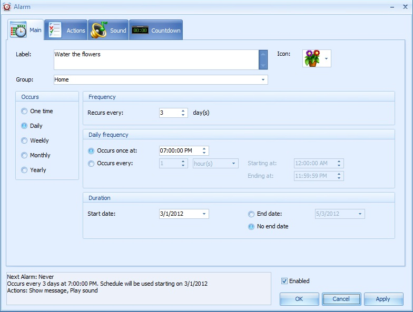Click the Countdown tab timer icon
413x312 pixels.
pos(140,31)
